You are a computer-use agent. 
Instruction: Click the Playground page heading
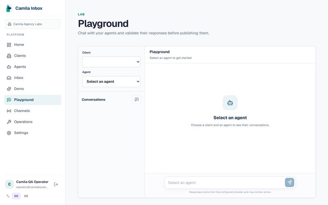(103, 23)
